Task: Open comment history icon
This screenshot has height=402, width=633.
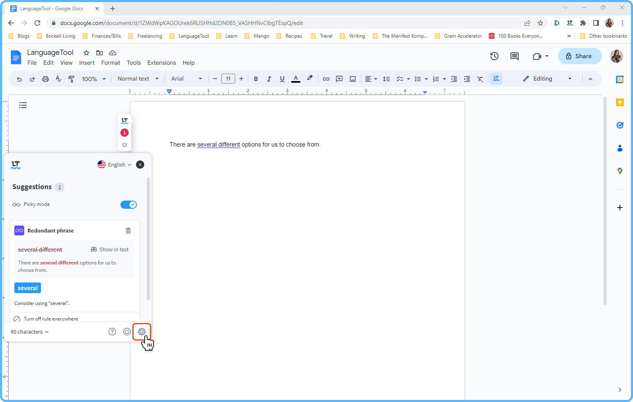Action: point(515,56)
